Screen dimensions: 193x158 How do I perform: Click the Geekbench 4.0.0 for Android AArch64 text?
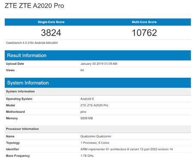click(x=32, y=43)
